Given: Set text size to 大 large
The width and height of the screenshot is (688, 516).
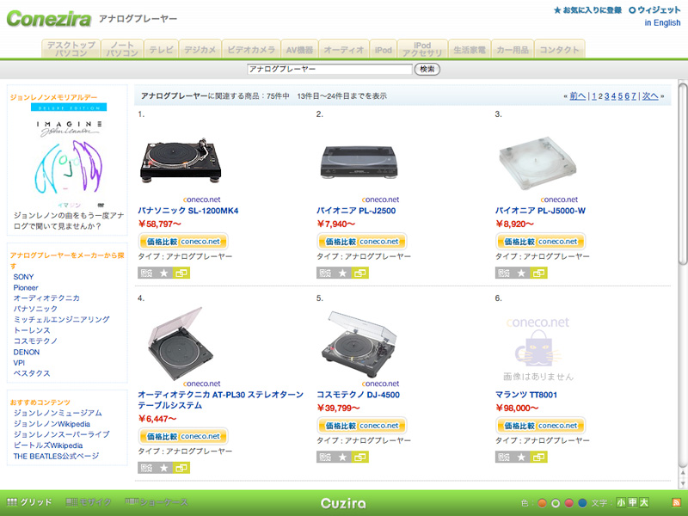Looking at the screenshot, I should click(x=643, y=503).
